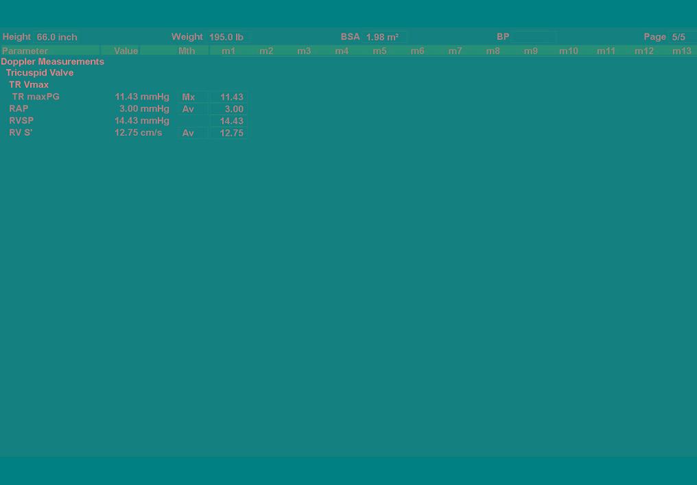Viewport: 697px width, 485px height.
Task: Select the BSA field showing 1.98 m²
Action: [384, 37]
